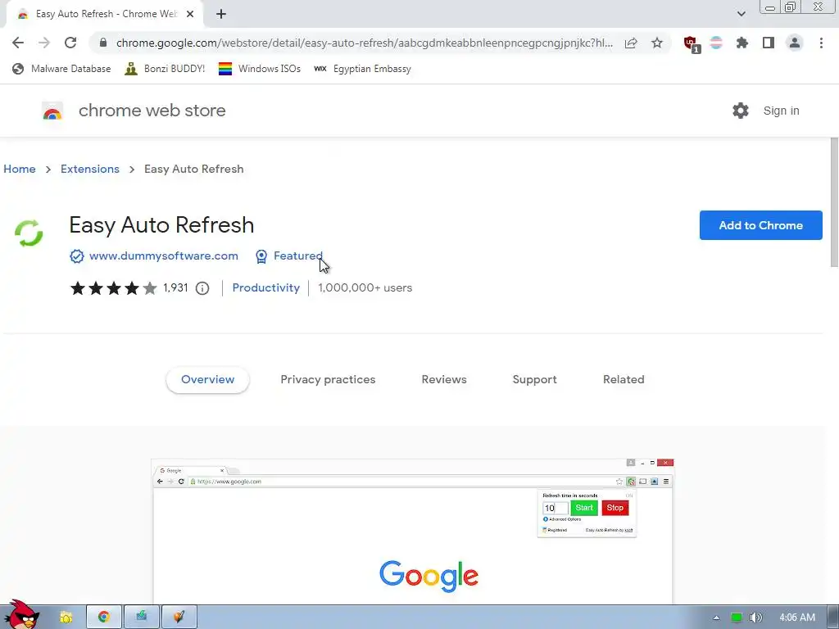Viewport: 839px width, 629px height.
Task: Open Malware Database bookmark
Action: 61,69
